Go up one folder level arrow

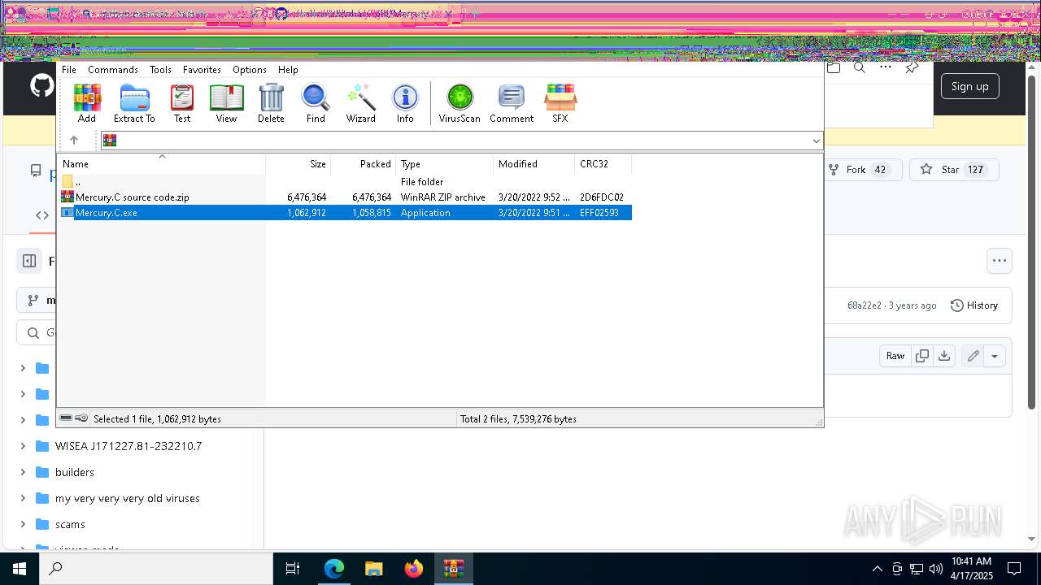73,141
